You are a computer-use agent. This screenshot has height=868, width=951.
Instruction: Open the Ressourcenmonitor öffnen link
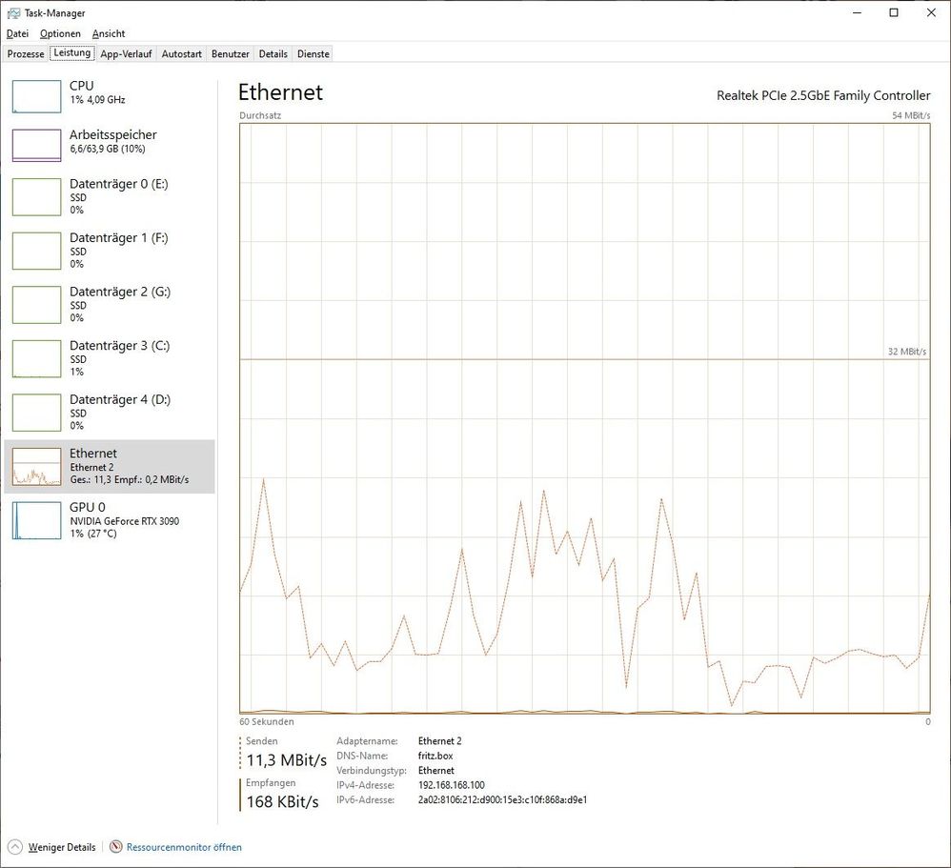(184, 847)
